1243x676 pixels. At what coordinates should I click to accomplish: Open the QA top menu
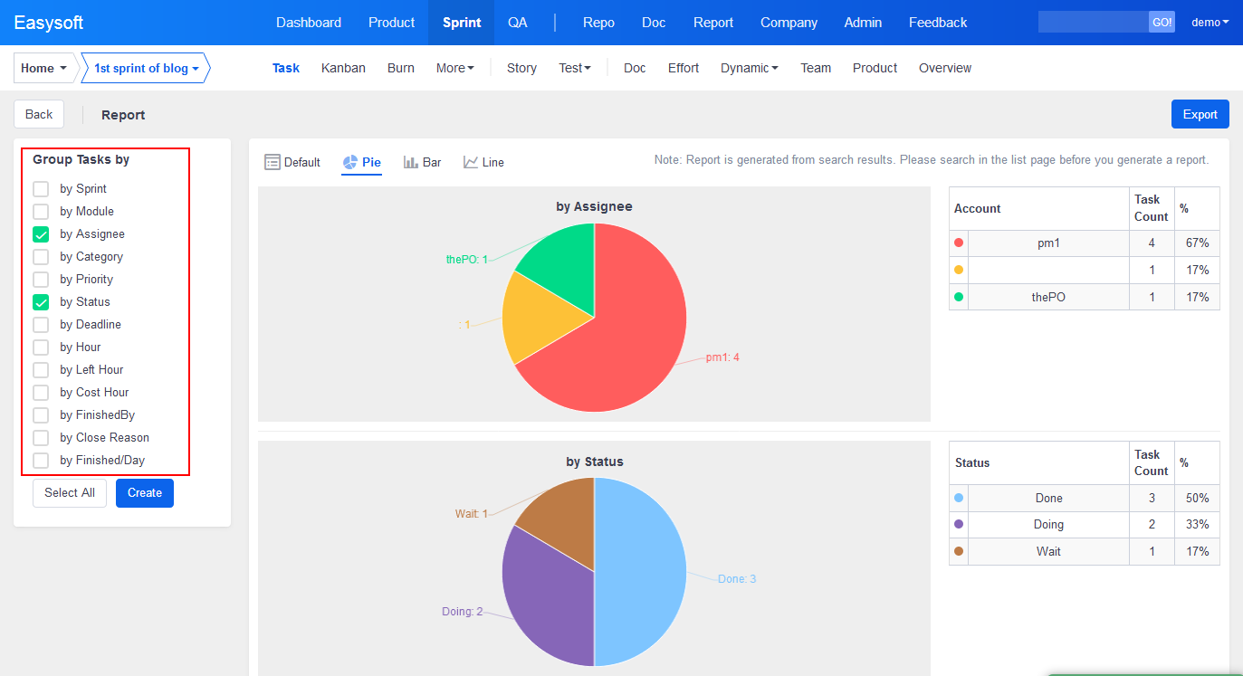[517, 23]
